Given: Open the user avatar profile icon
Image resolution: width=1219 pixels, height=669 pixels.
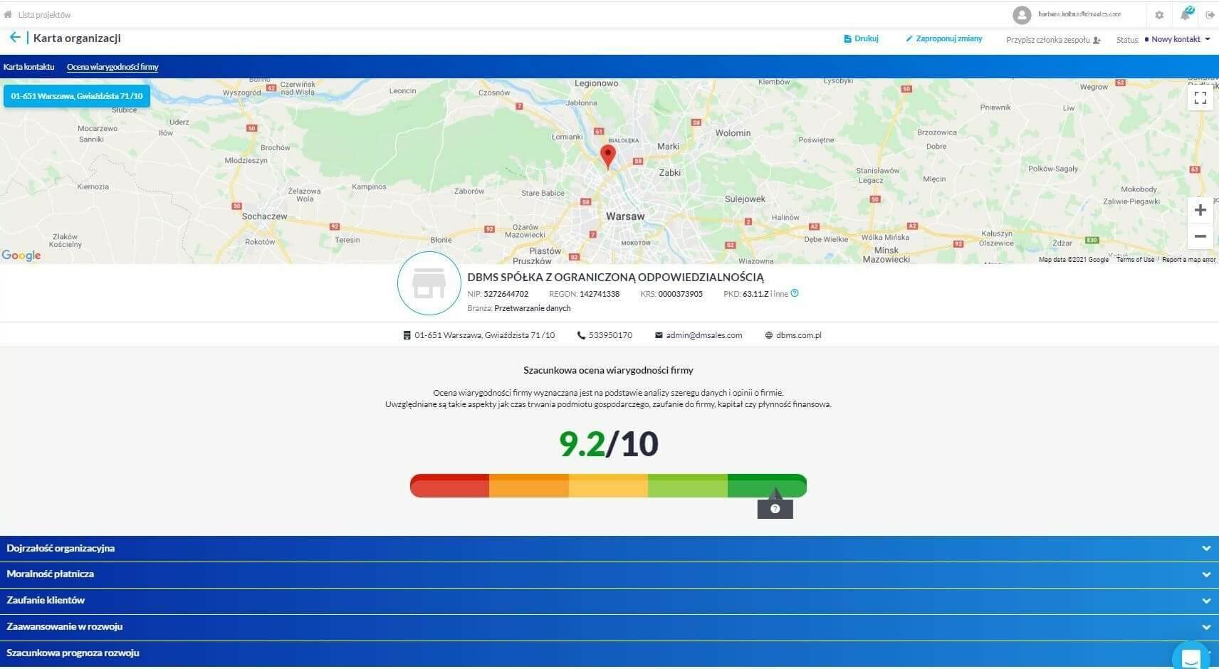Looking at the screenshot, I should pos(1022,14).
